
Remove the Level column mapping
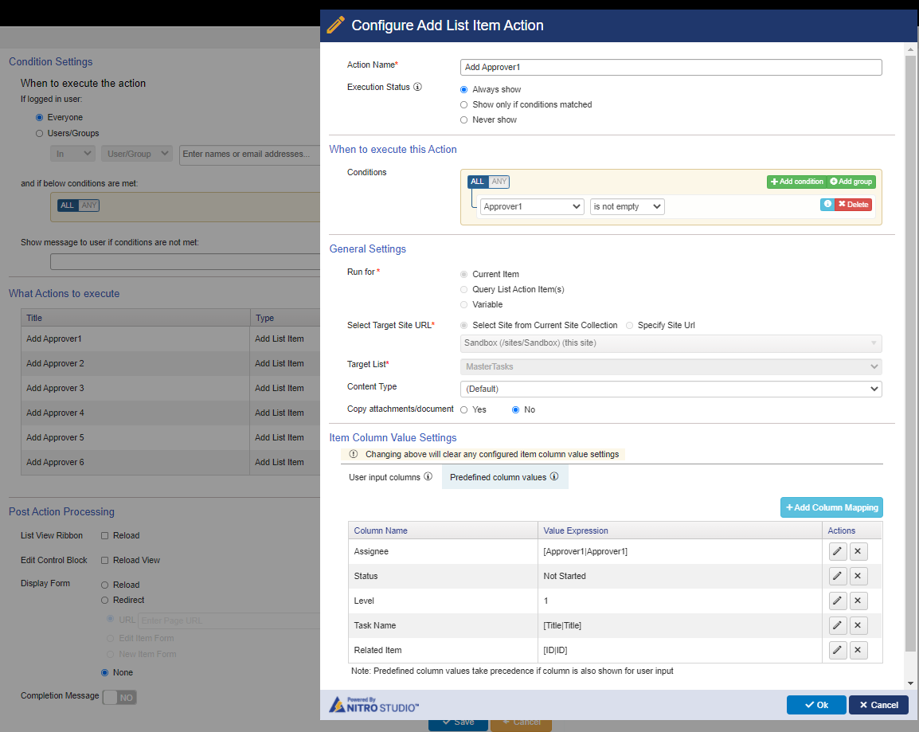(858, 601)
